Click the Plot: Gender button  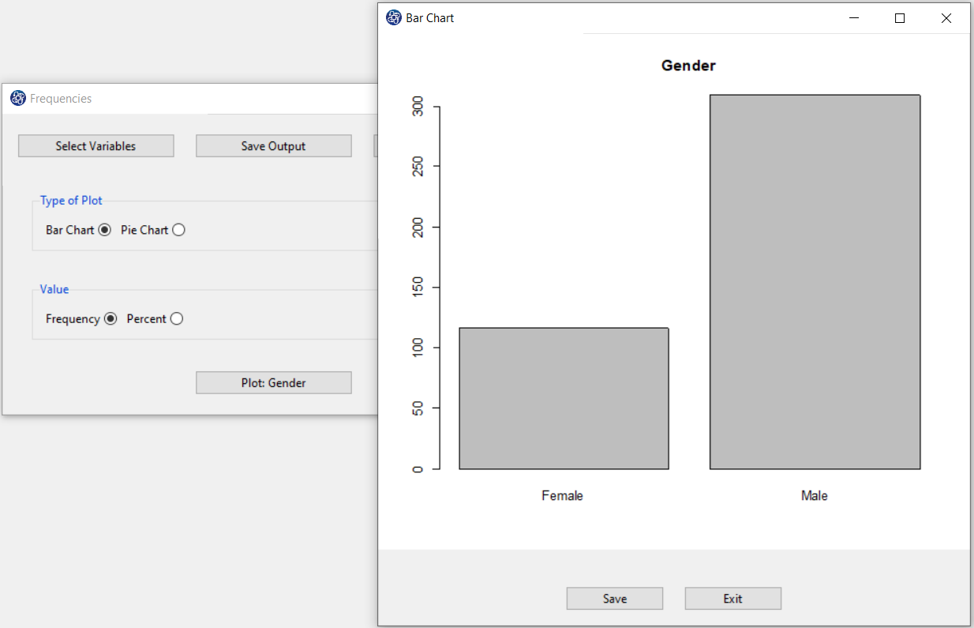click(x=273, y=383)
